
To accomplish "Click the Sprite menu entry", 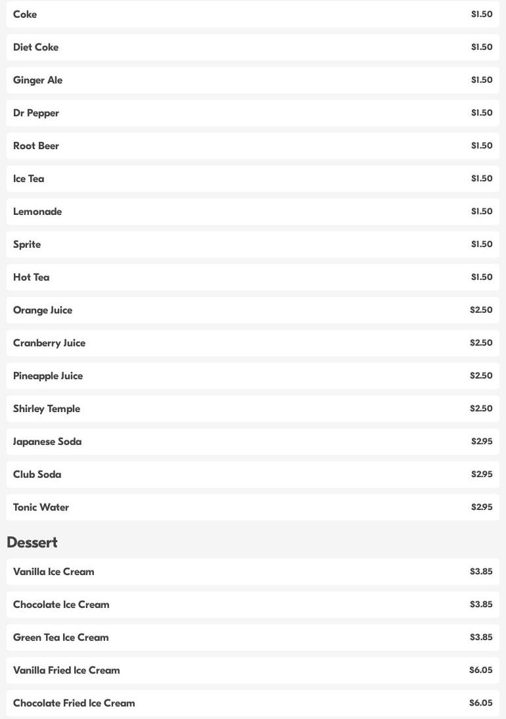I will point(27,244).
